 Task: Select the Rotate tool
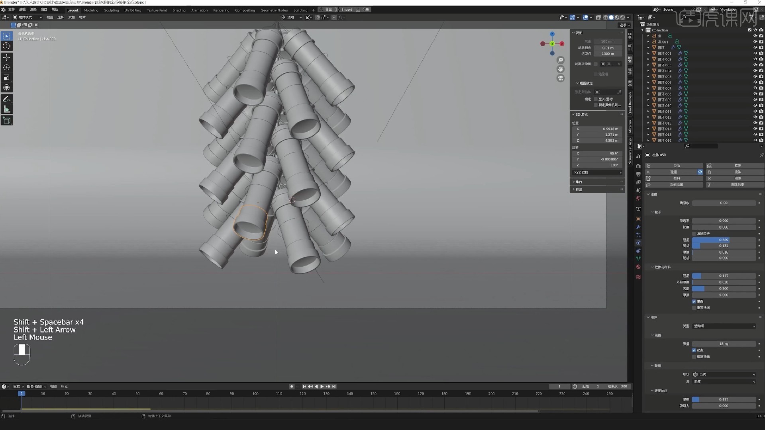(x=7, y=68)
